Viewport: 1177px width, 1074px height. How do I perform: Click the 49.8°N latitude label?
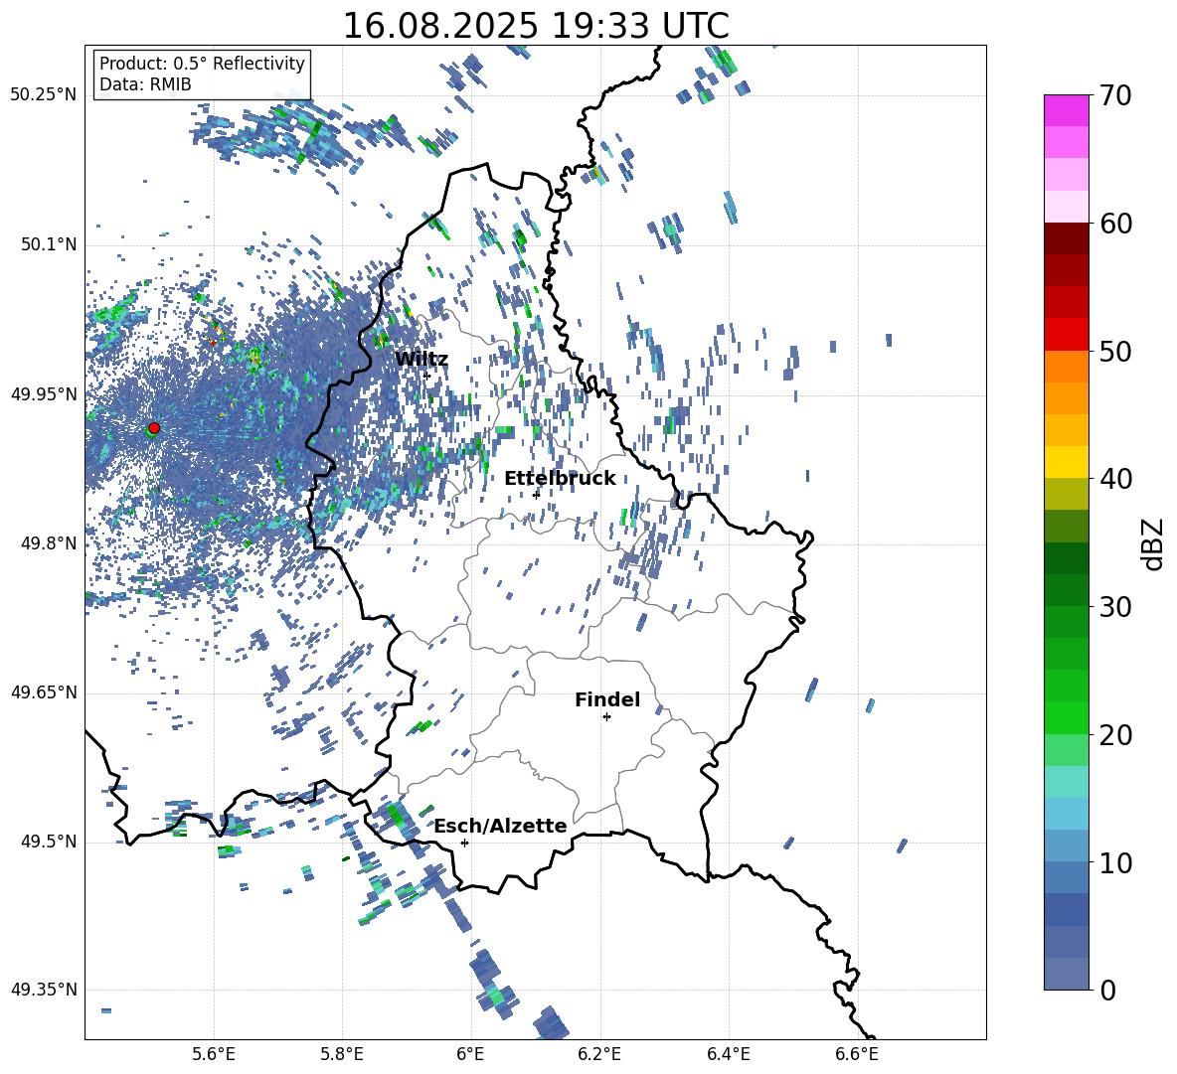coord(49,543)
